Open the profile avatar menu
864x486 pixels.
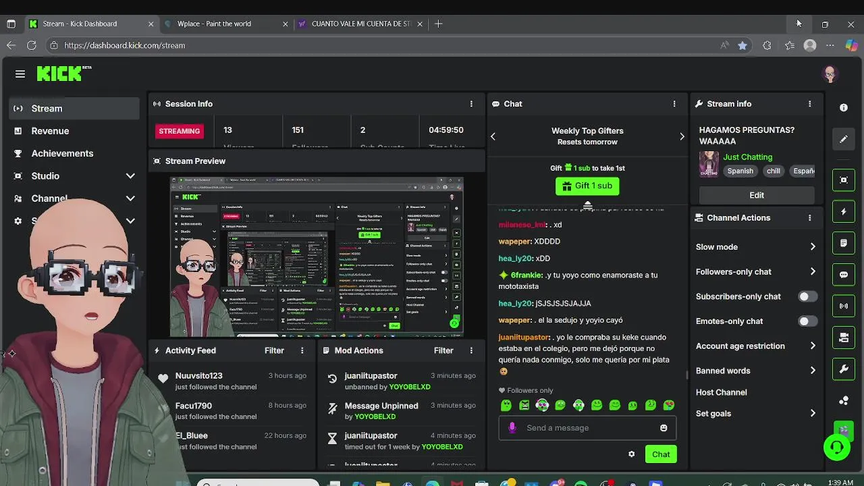830,74
